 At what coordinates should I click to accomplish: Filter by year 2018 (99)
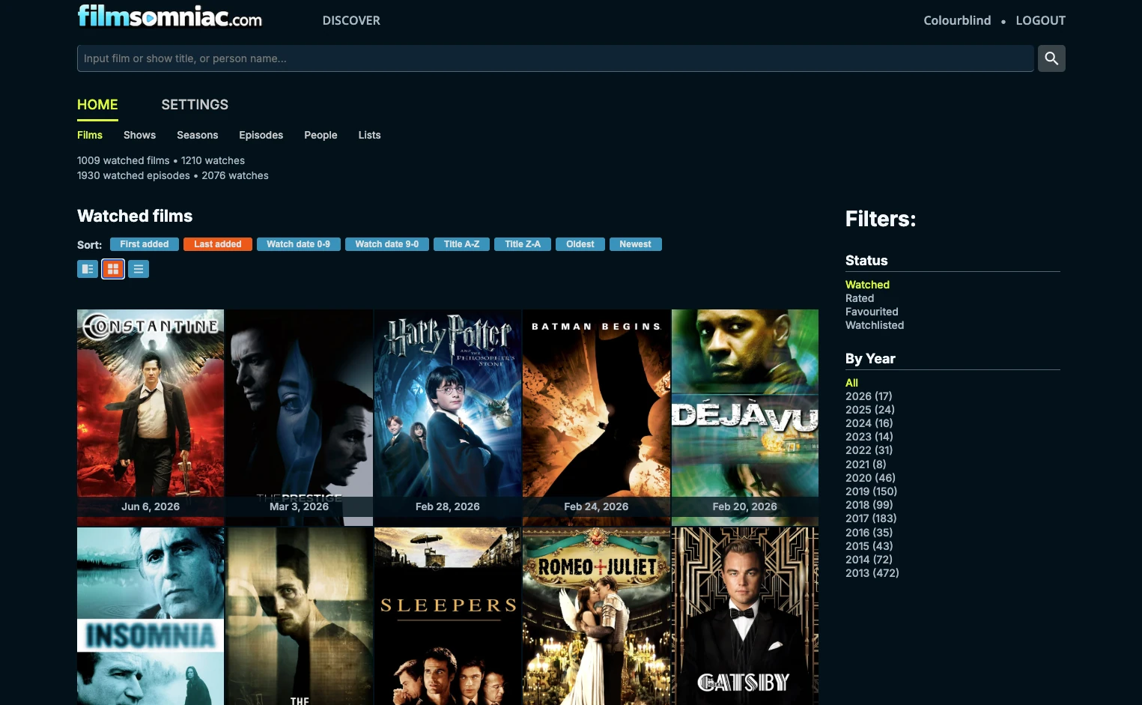(x=869, y=505)
